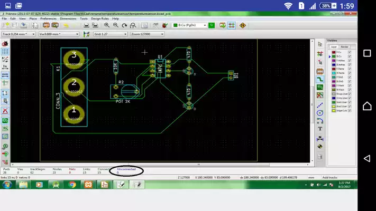This screenshot has width=376, height=211.
Task: Toggle Edge.Cuts layer visibility checkbox
Action: pos(350,111)
